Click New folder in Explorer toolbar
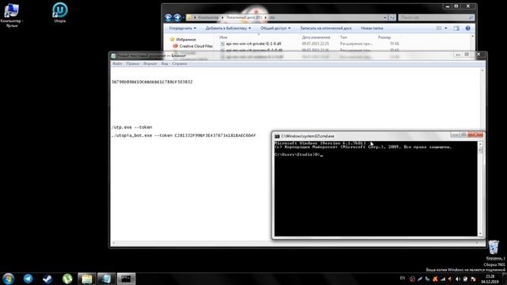 pyautogui.click(x=372, y=28)
